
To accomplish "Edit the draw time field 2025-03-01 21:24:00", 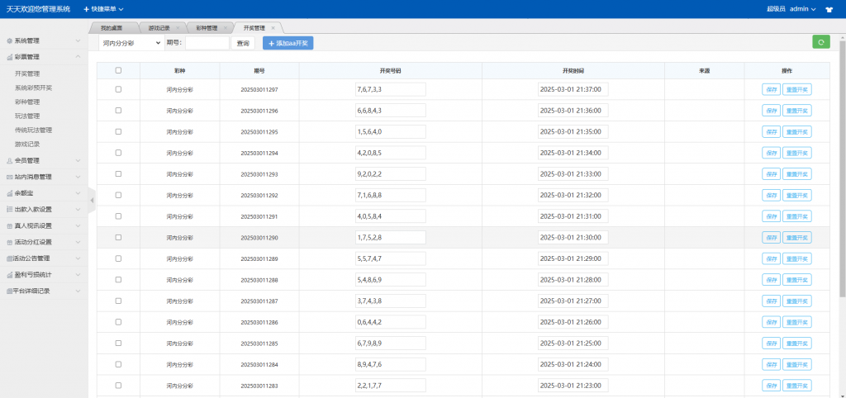I will click(573, 365).
